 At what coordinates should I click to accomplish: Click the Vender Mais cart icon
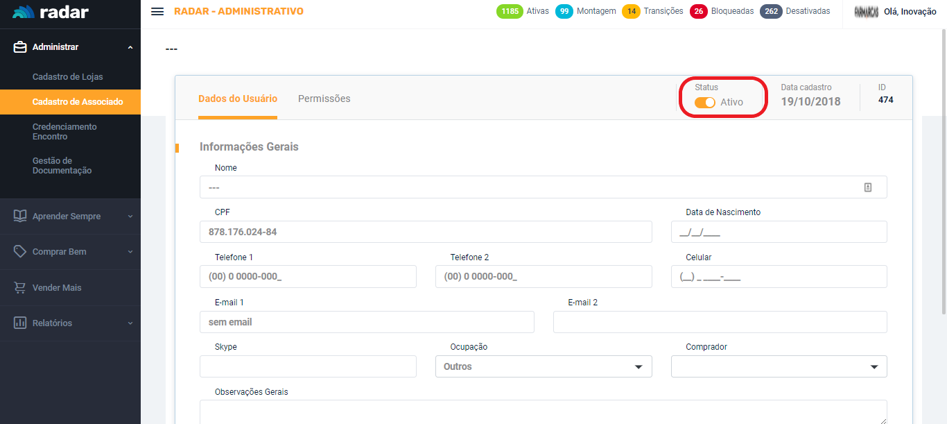20,287
